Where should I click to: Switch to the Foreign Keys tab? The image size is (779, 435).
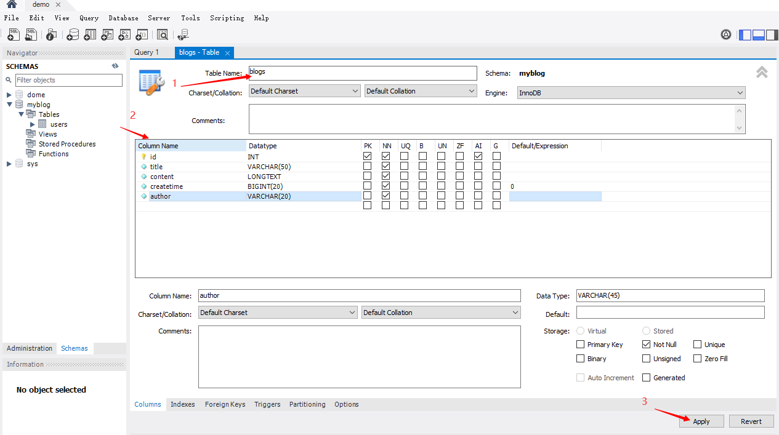[x=225, y=404]
